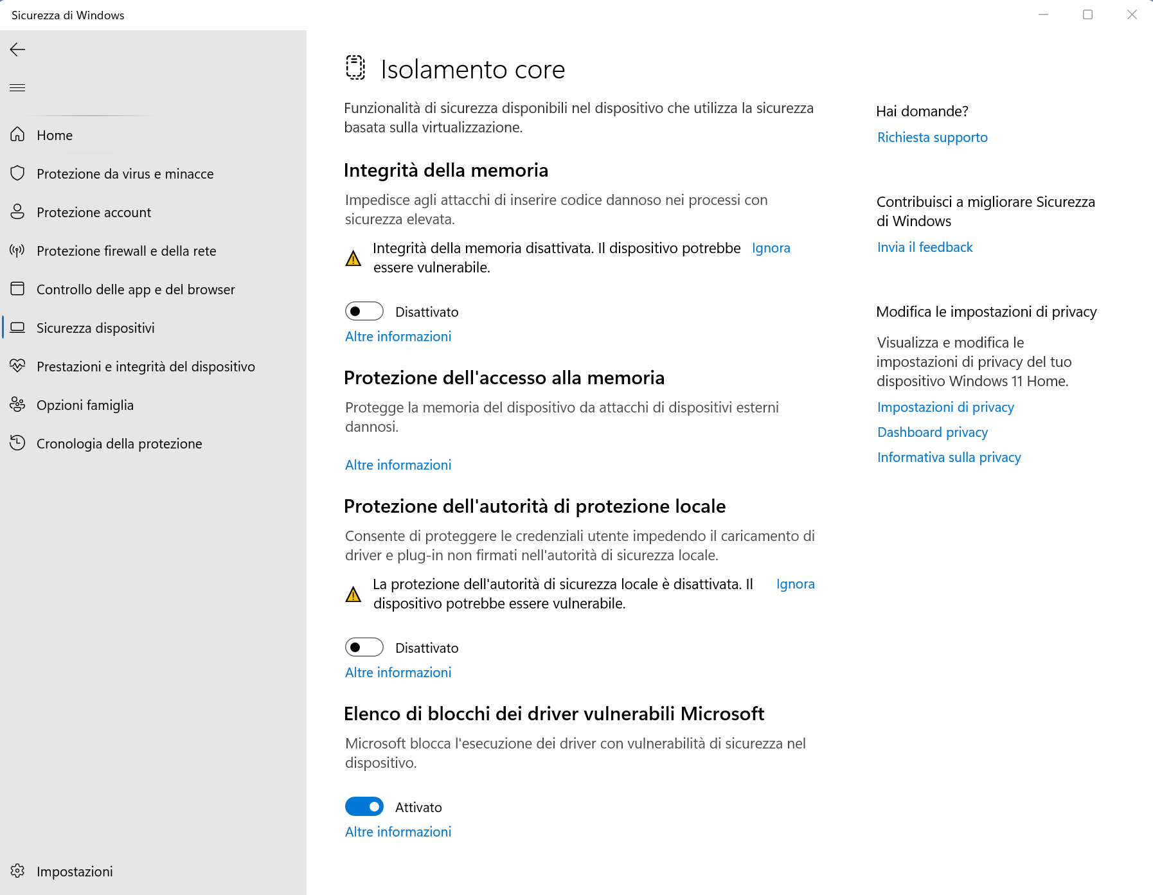
Task: Click Invia il feedback link
Action: point(925,247)
